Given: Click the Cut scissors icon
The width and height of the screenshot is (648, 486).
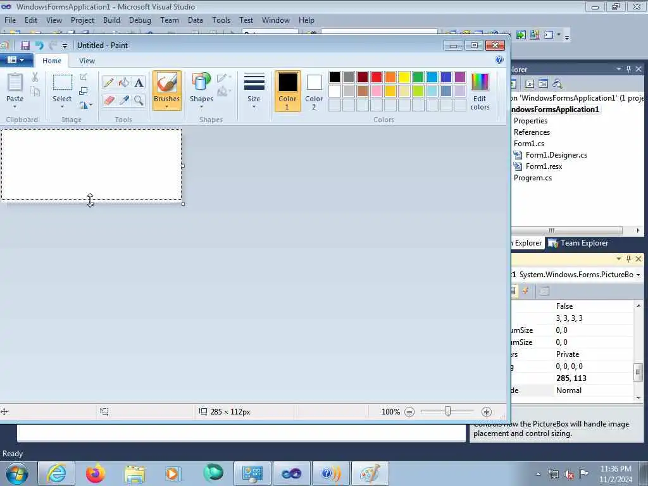Looking at the screenshot, I should pos(35,77).
